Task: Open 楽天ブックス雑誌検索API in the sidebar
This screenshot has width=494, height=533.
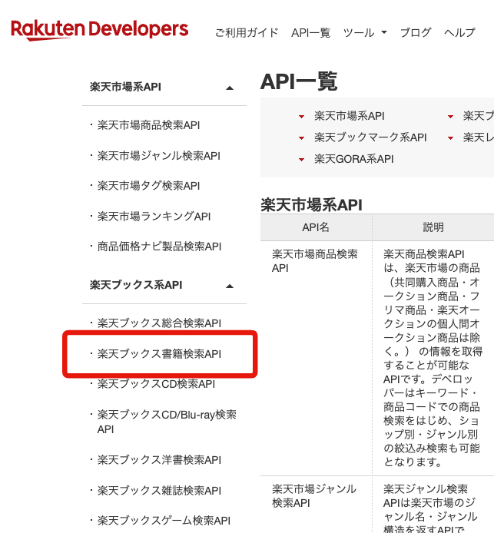Action: pyautogui.click(x=159, y=491)
